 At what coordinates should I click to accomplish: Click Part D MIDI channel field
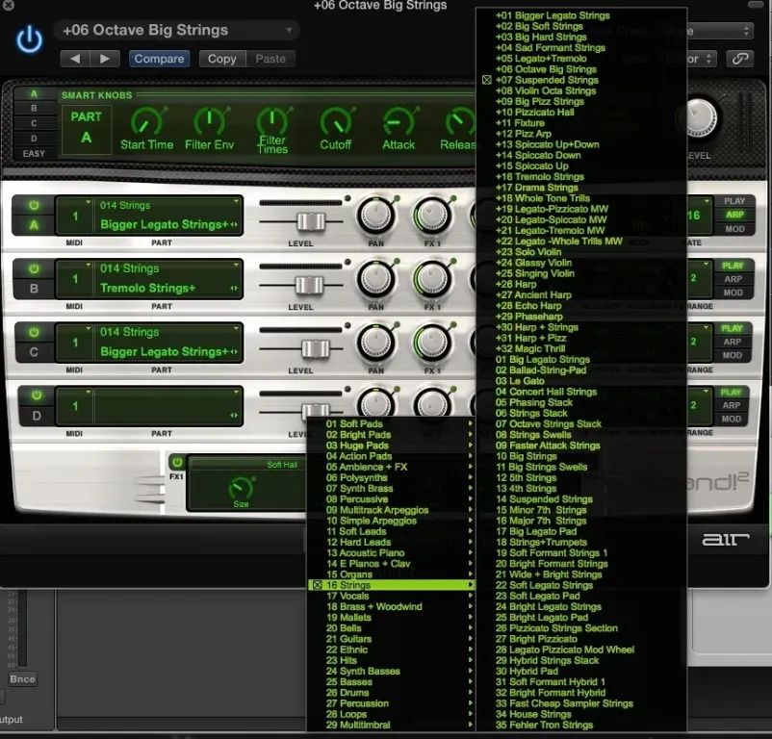tap(74, 407)
